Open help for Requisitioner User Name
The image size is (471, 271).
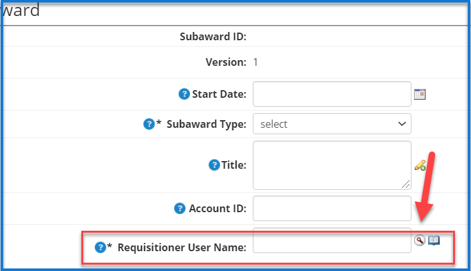[100, 247]
